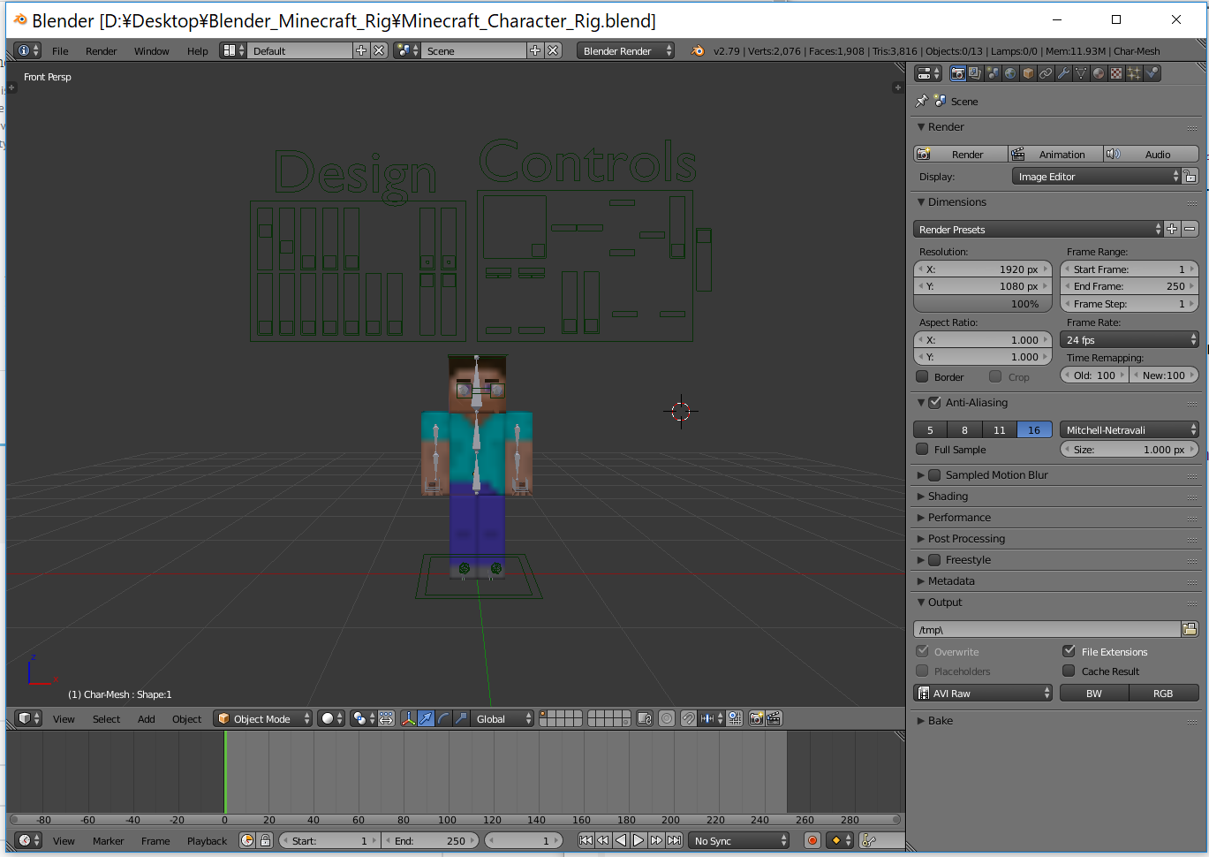Click the pin icon beside Scene breadcrumb
Screen dimensions: 1209x857
921,101
